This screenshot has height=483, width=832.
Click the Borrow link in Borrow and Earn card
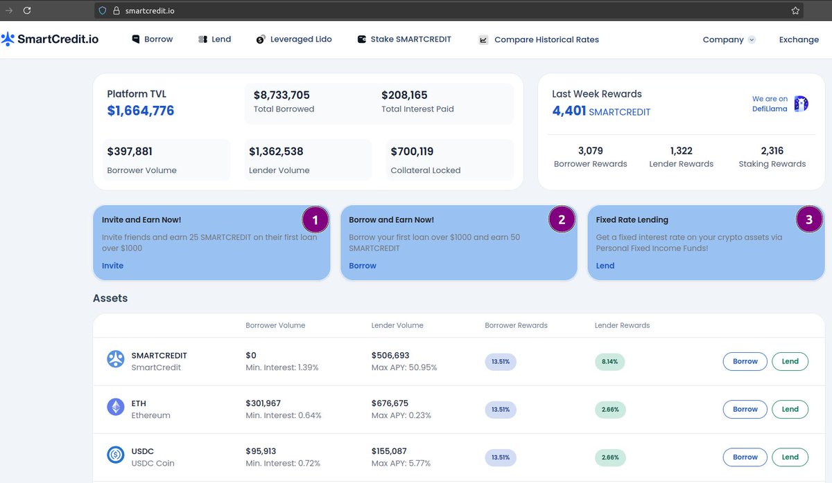363,266
